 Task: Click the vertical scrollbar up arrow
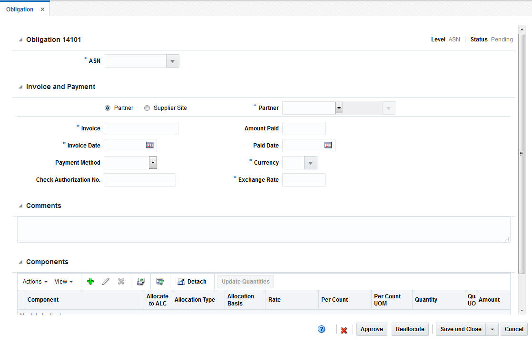coord(522,29)
